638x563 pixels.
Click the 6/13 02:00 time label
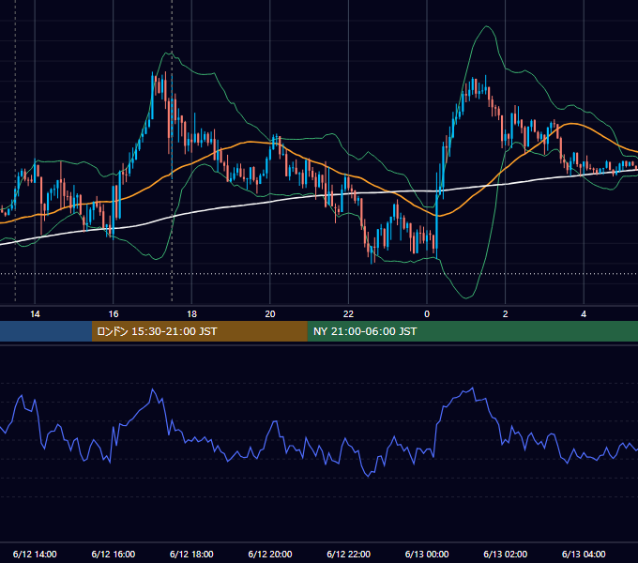pyautogui.click(x=506, y=554)
